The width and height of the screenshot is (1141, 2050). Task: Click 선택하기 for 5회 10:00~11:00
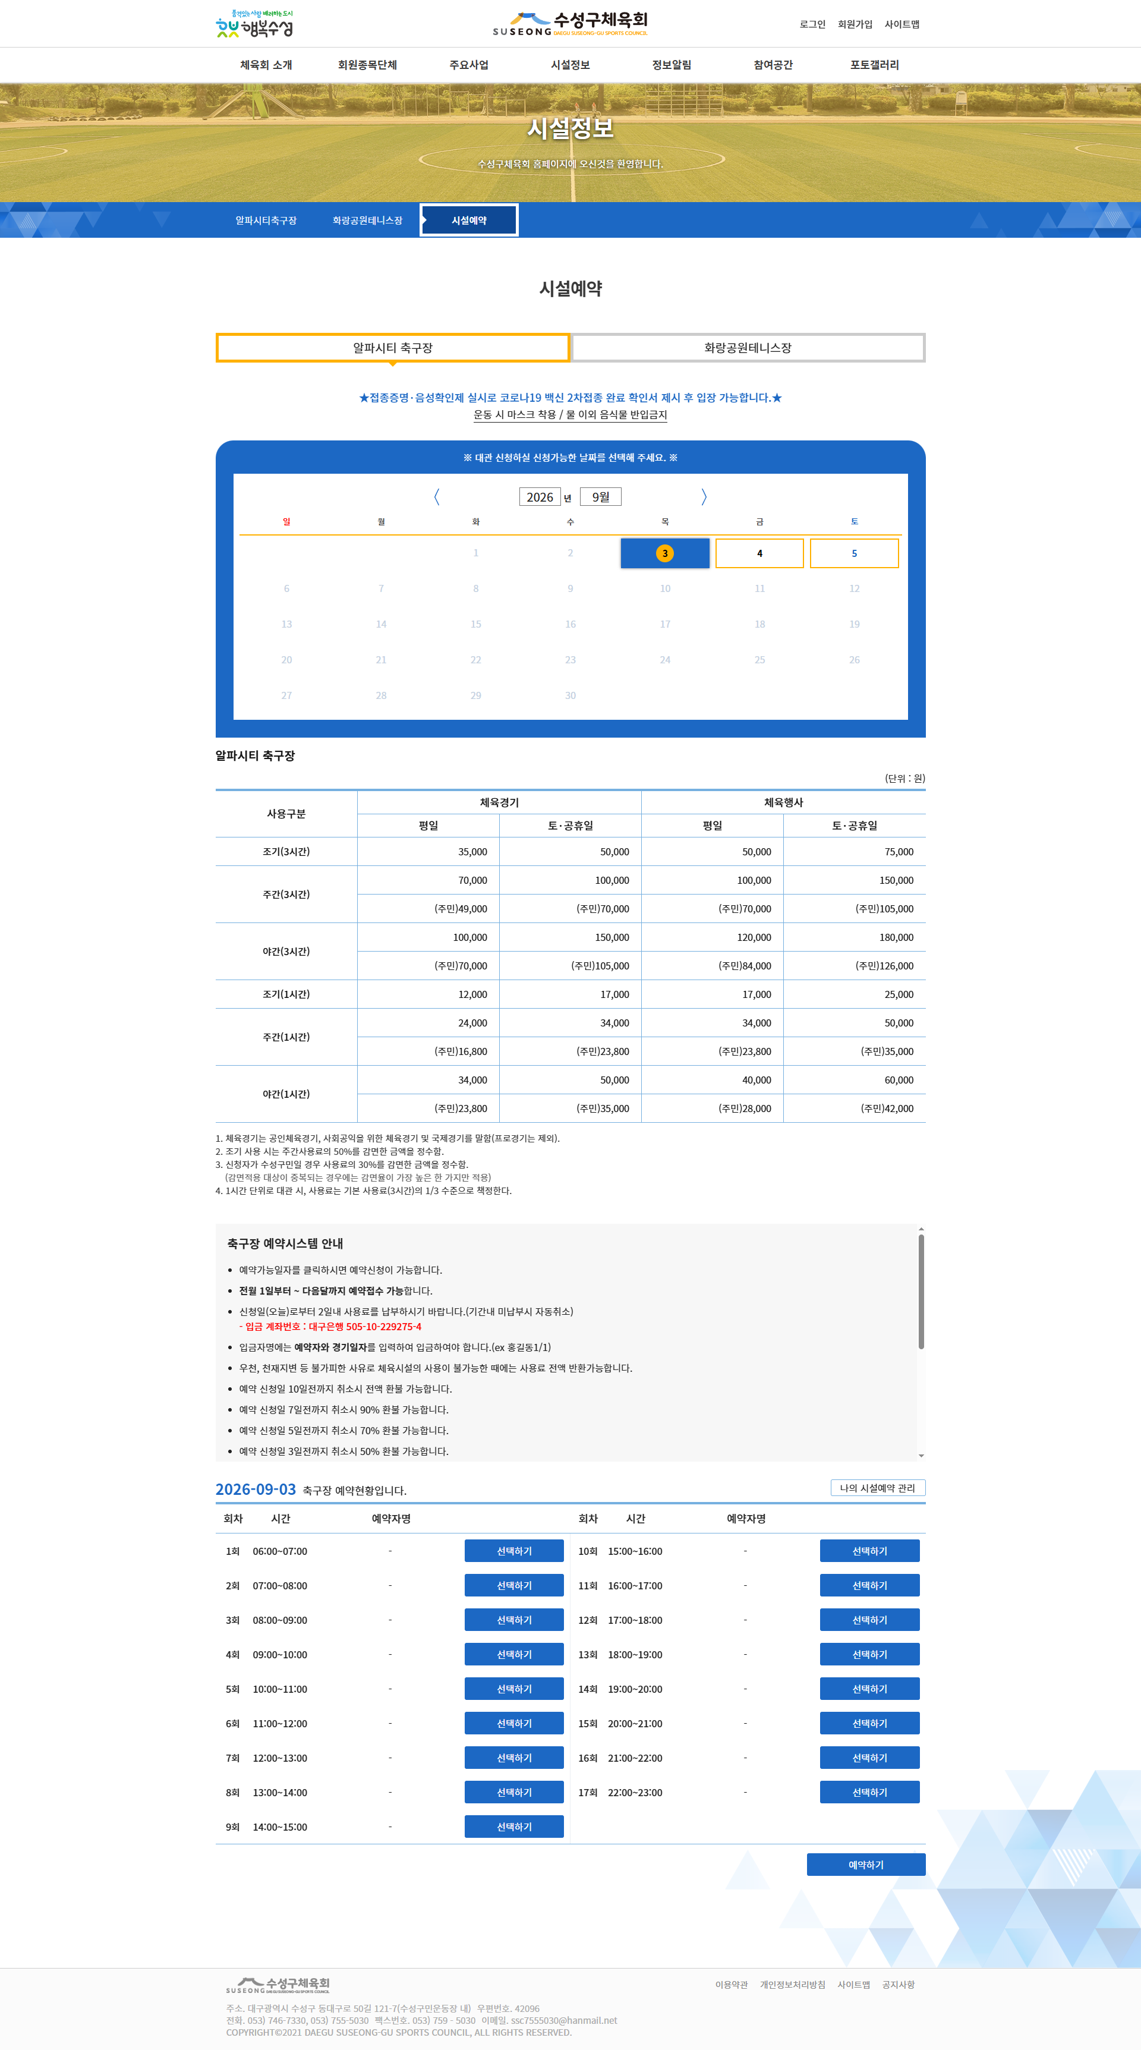tap(514, 1689)
